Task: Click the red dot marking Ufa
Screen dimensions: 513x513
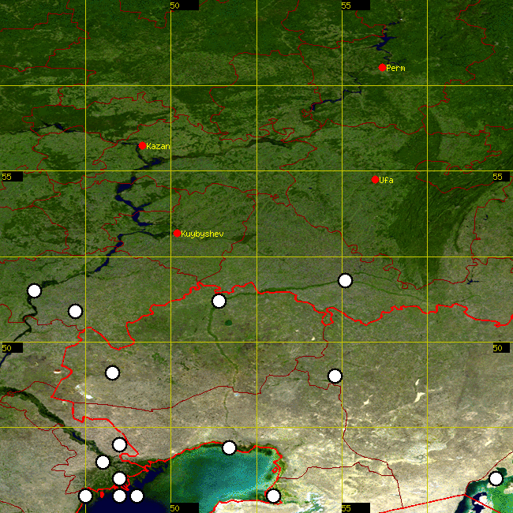Action: tap(375, 180)
